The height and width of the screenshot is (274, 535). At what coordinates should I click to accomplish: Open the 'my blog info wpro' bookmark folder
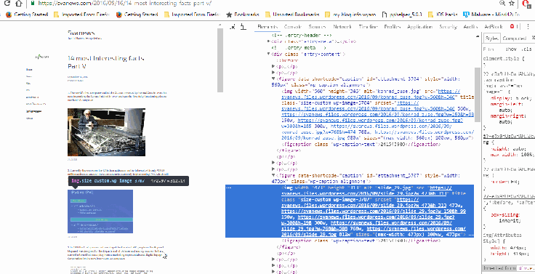pyautogui.click(x=350, y=15)
